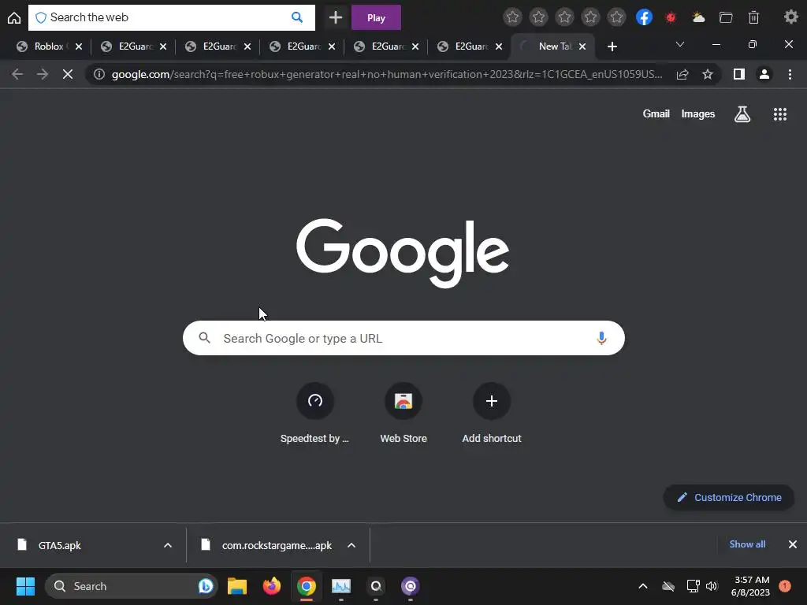
Task: Share this page icon
Action: pos(682,74)
